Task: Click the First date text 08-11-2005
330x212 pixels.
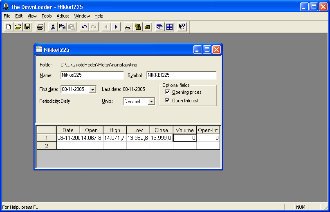Action: coord(73,89)
